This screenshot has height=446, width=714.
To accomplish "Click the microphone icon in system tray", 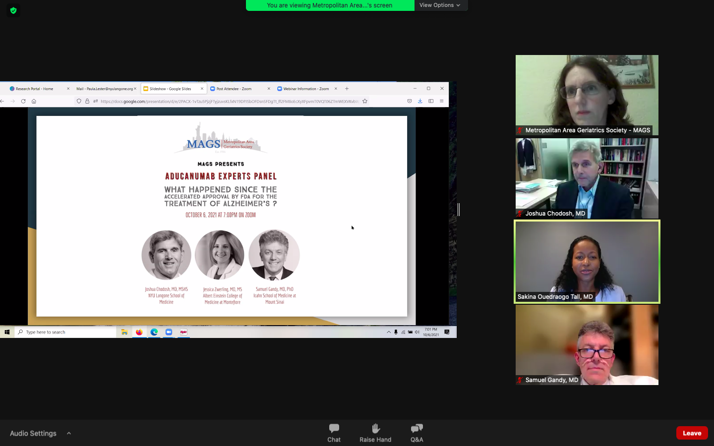I will [396, 332].
